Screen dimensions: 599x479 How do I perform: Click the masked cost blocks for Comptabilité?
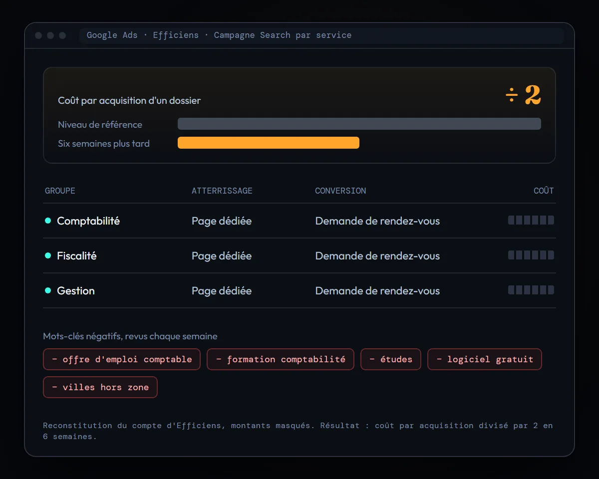click(531, 220)
